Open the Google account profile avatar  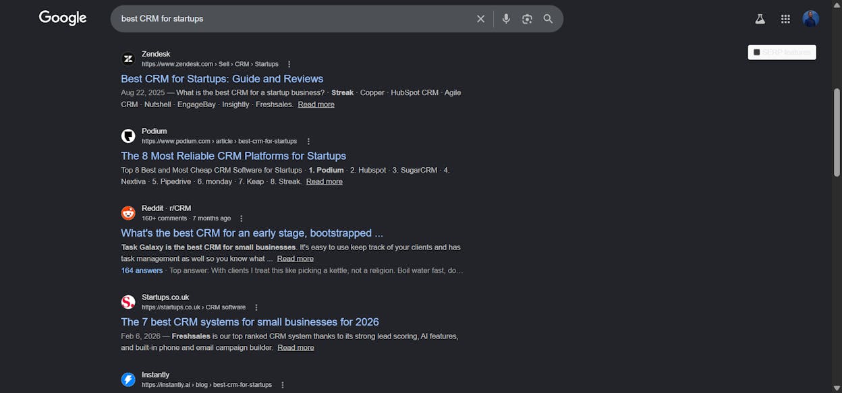(810, 19)
